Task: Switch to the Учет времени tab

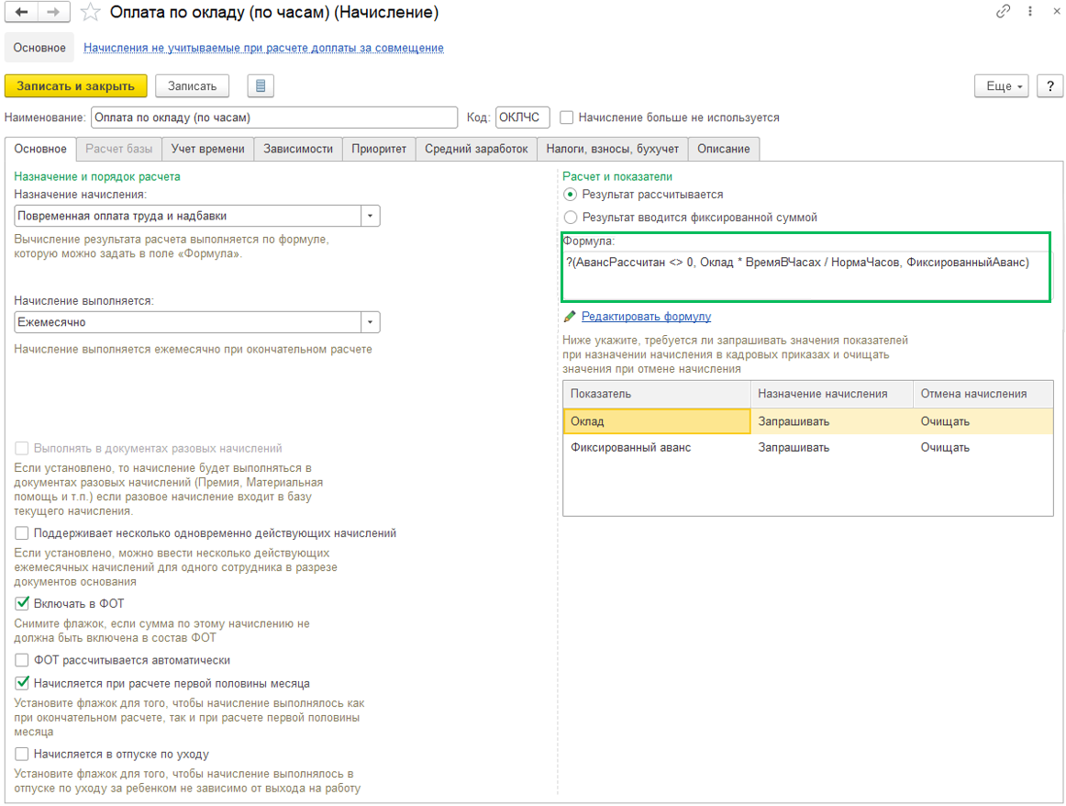Action: coord(207,149)
